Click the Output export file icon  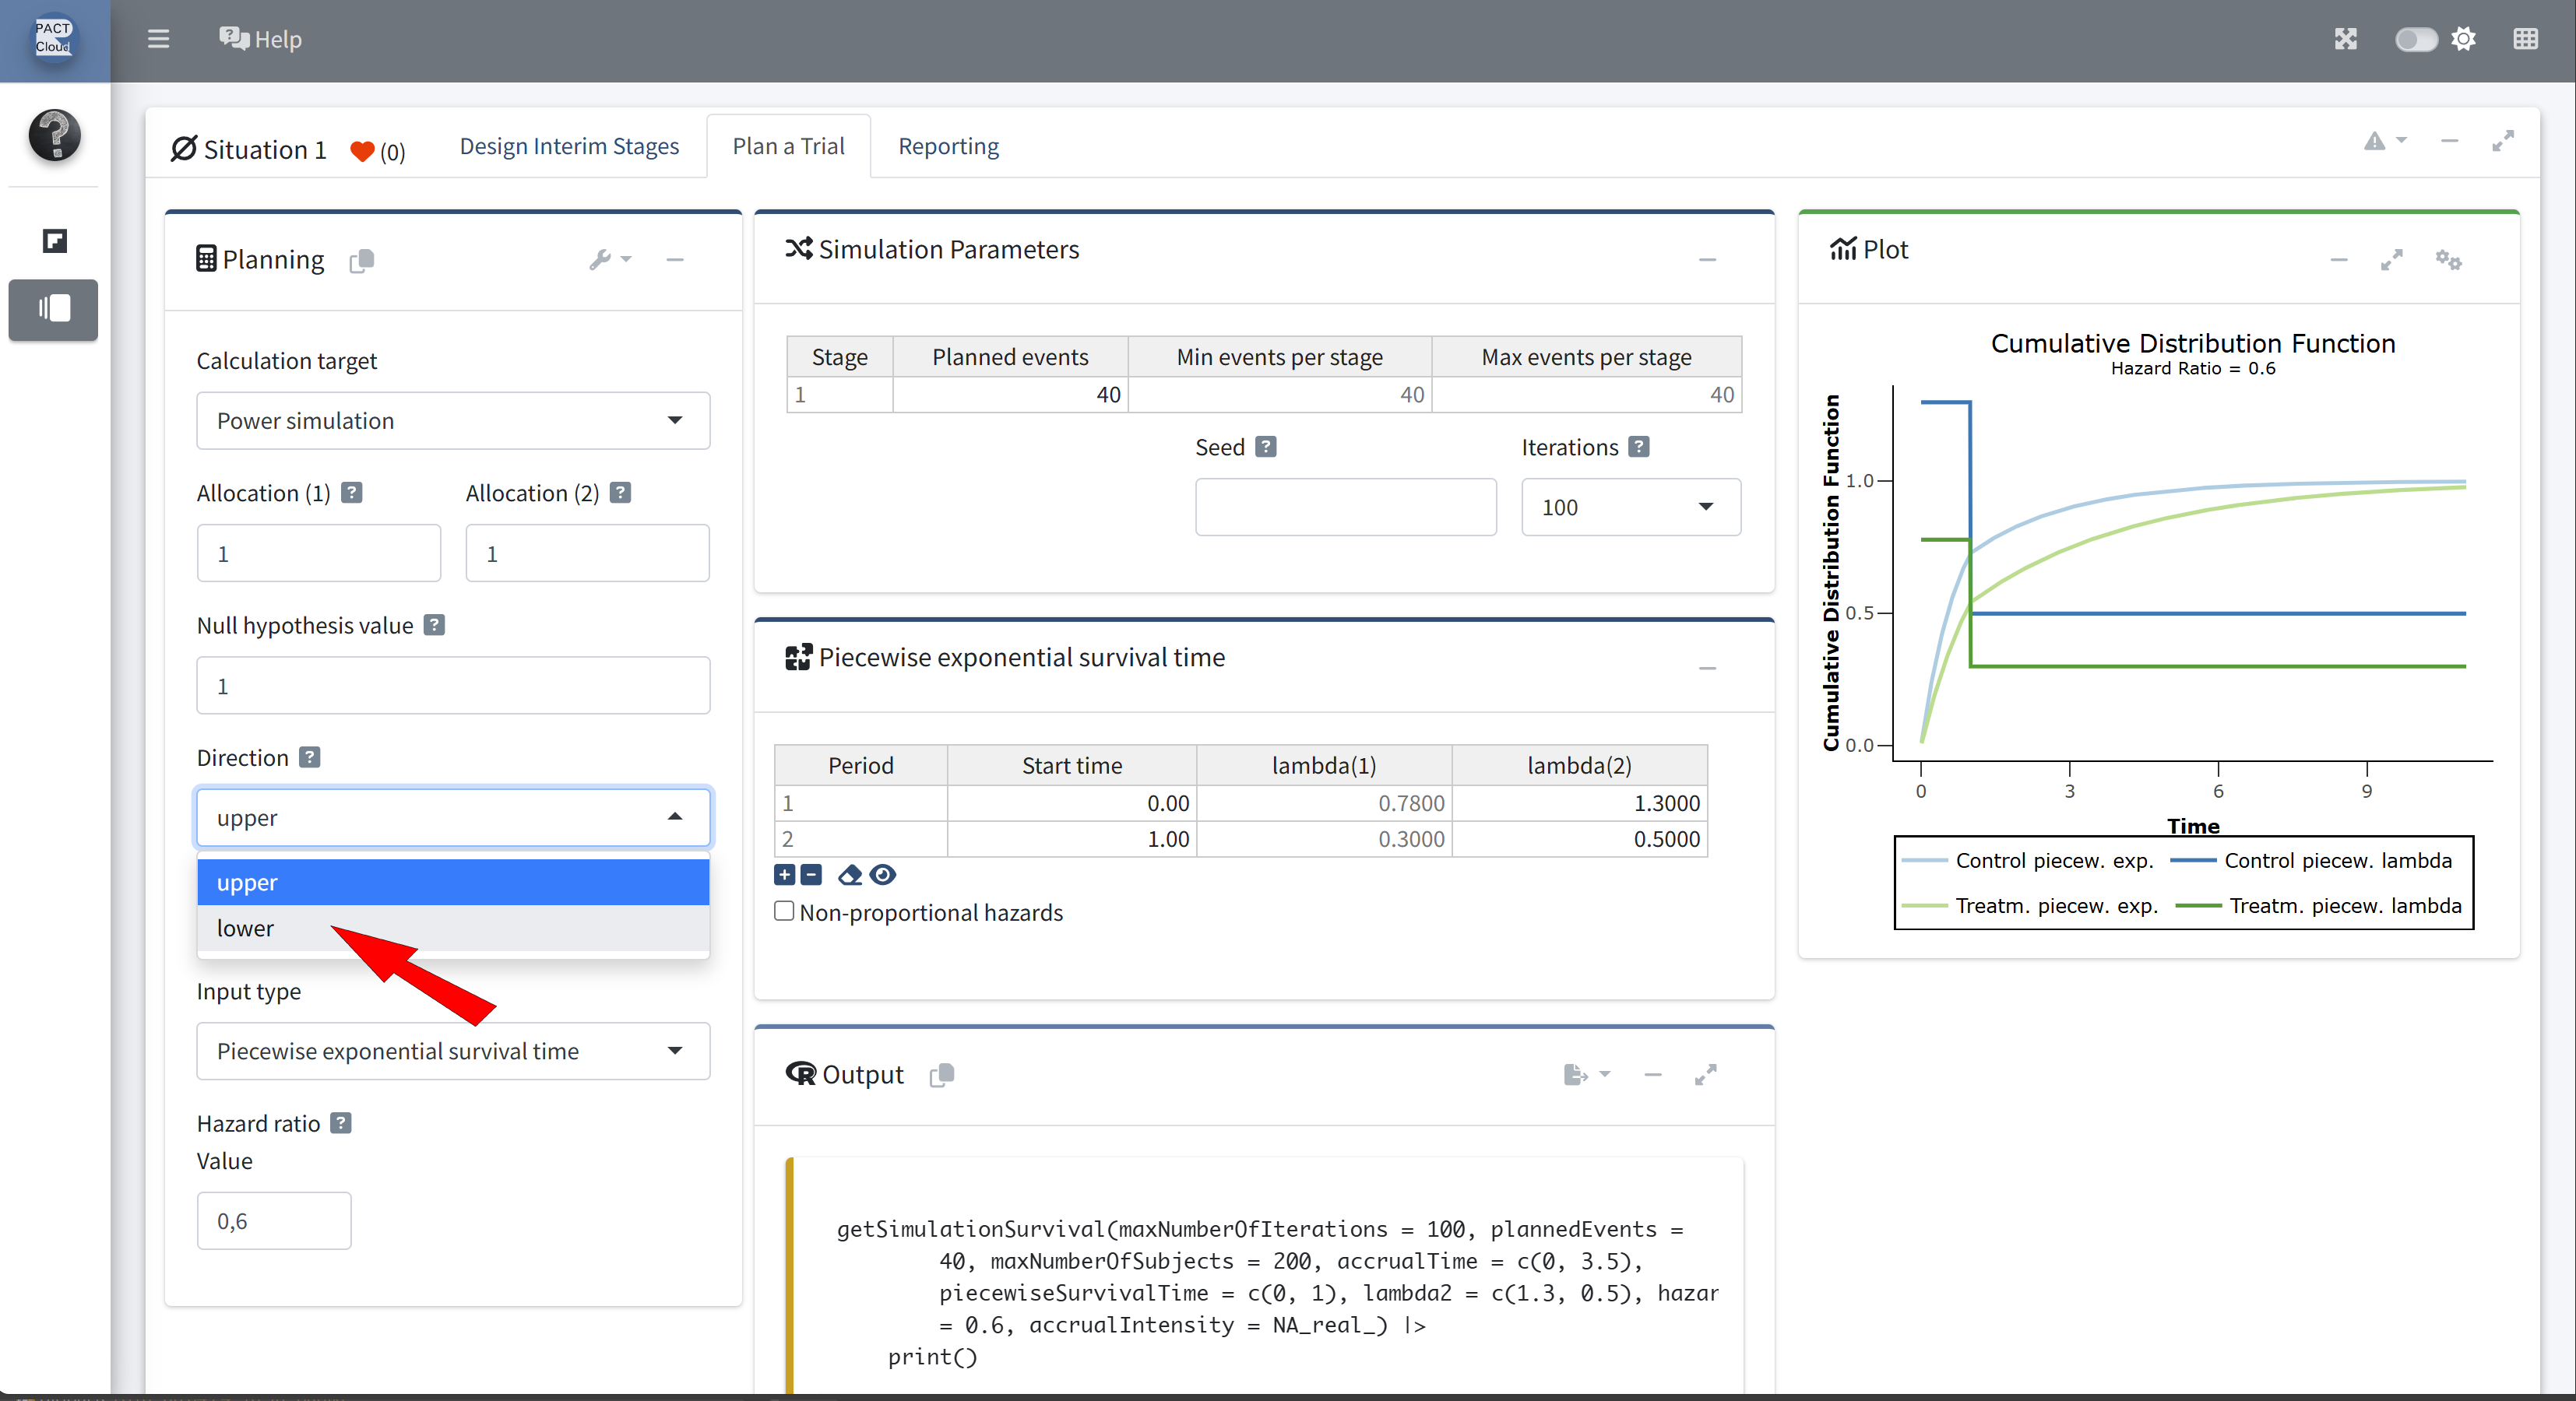pyautogui.click(x=1576, y=1074)
